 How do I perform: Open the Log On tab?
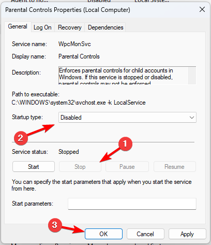coord(42,27)
